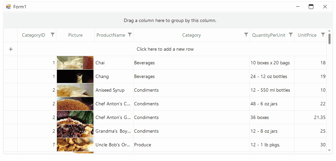This screenshot has width=336, height=161.
Task: Click the scrollbar down arrow
Action: pyautogui.click(x=329, y=150)
